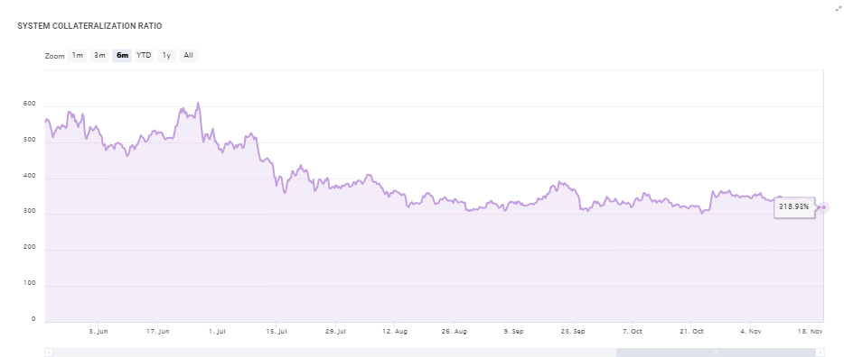Click the 8. Jun axis label

coord(98,332)
